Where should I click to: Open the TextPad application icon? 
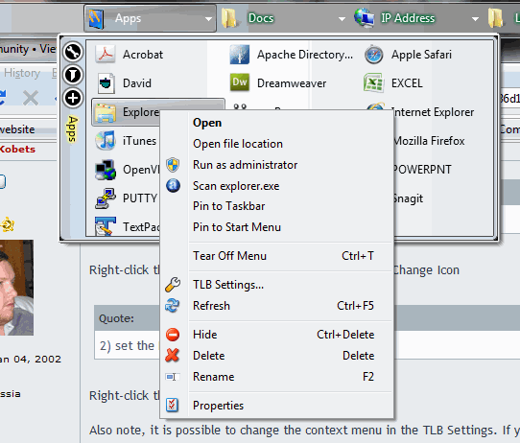(106, 226)
